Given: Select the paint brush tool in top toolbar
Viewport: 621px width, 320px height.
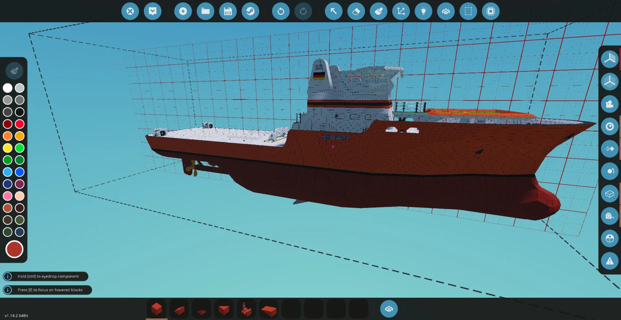Looking at the screenshot, I should (378, 11).
